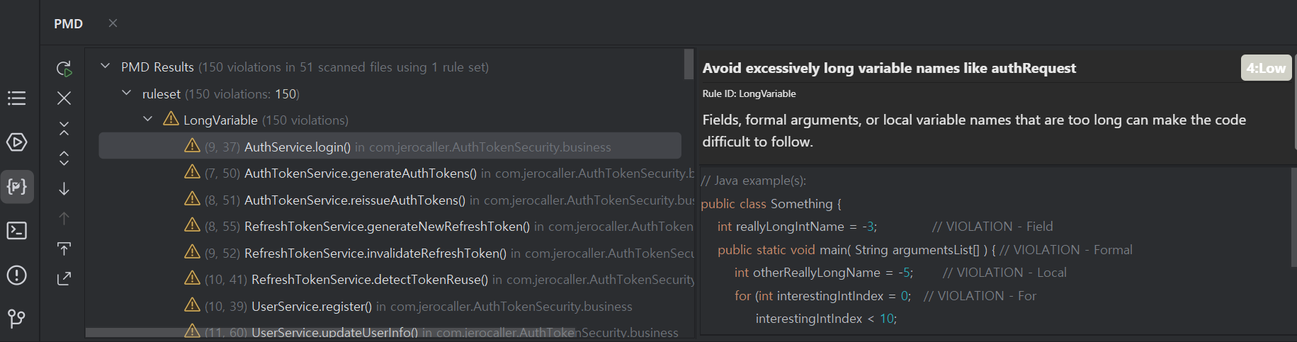
Task: Expand all PMD result nodes
Action: pyautogui.click(x=64, y=159)
